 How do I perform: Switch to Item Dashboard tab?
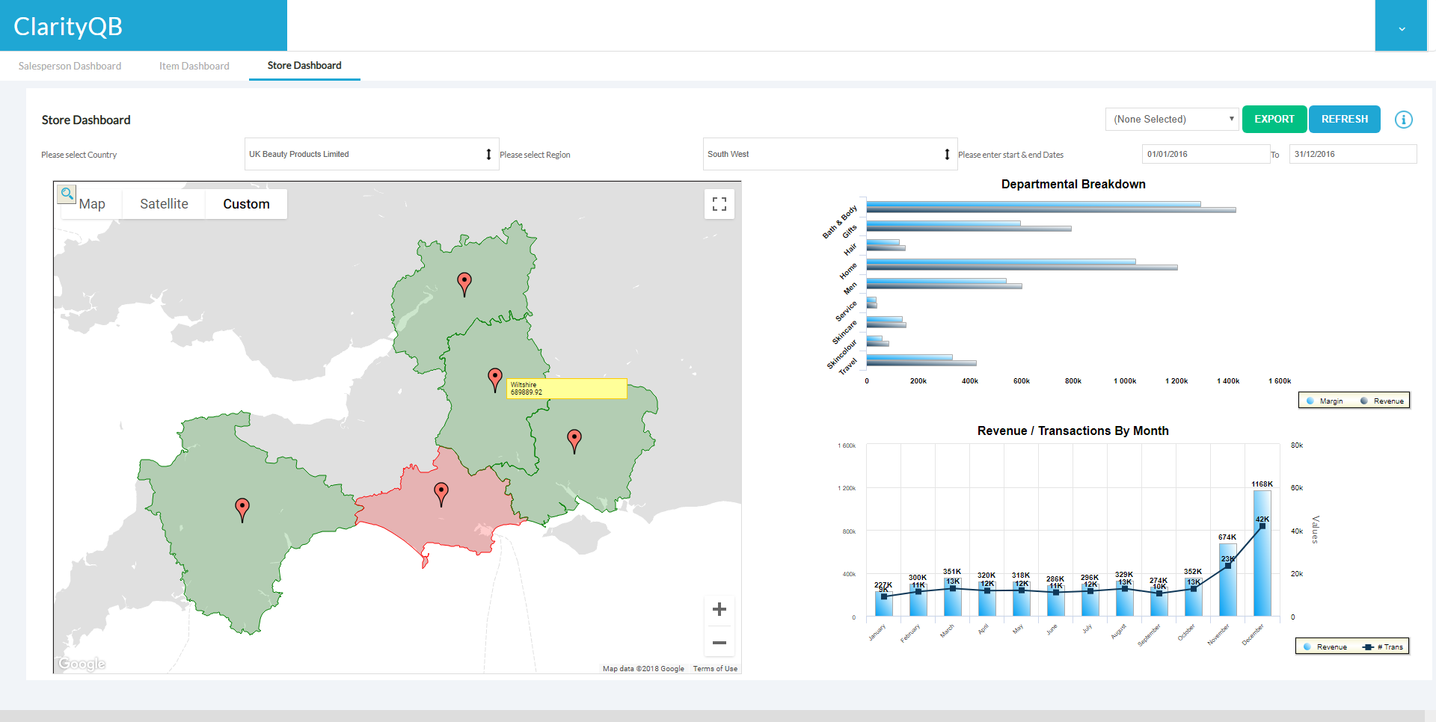(x=194, y=66)
